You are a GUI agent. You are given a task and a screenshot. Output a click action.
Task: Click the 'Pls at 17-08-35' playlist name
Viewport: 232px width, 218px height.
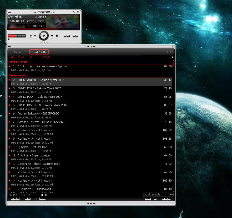coord(21,195)
